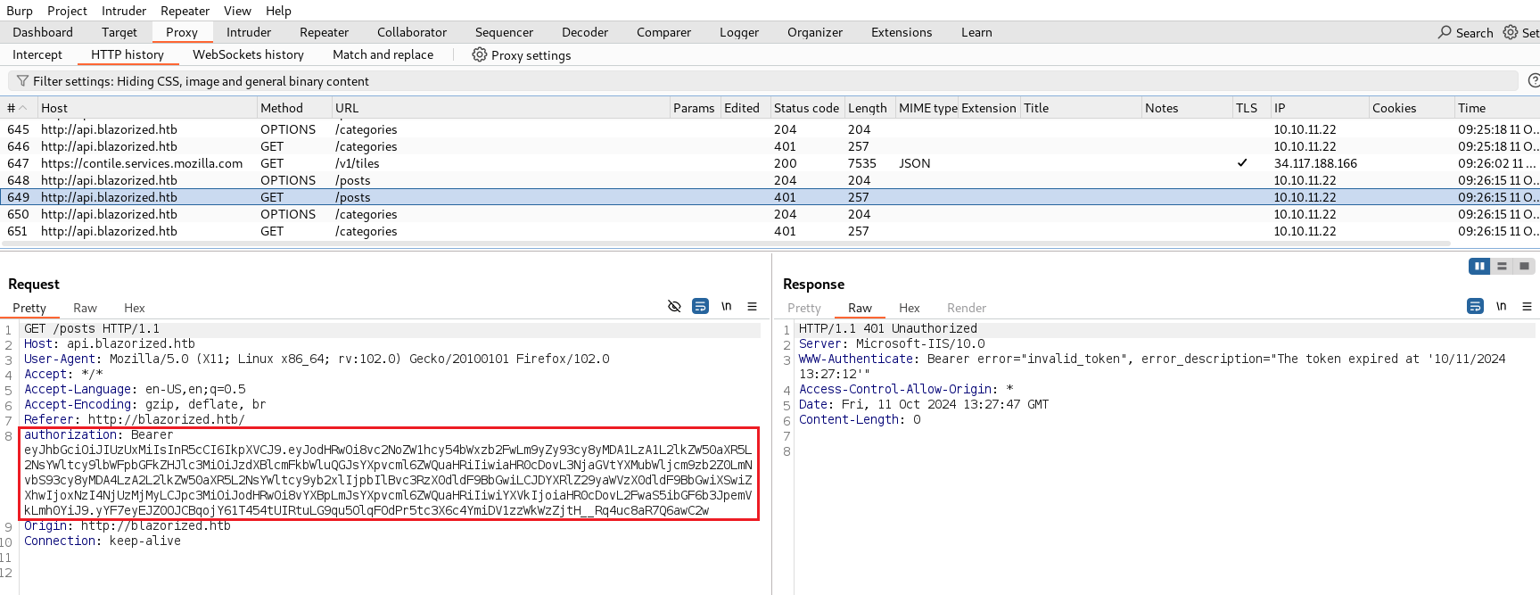The height and width of the screenshot is (595, 1540).
Task: Show the Request in Raw view
Action: pyautogui.click(x=85, y=308)
